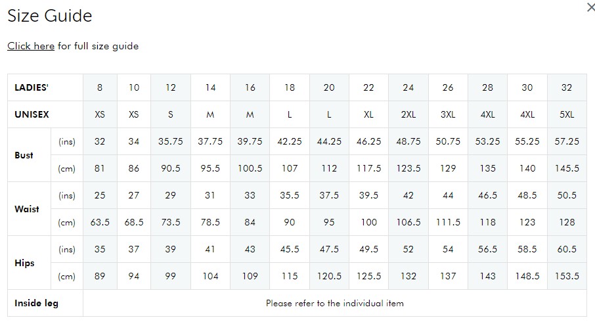Click the 100.5 bust cm cell

tap(250, 168)
